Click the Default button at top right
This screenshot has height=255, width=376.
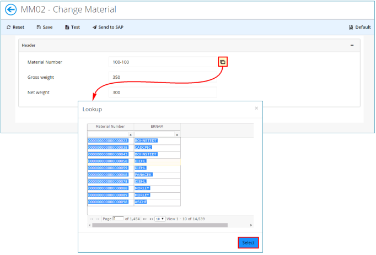[359, 28]
